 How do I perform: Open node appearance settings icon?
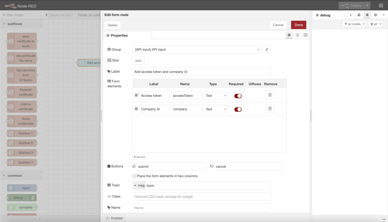click(x=305, y=35)
